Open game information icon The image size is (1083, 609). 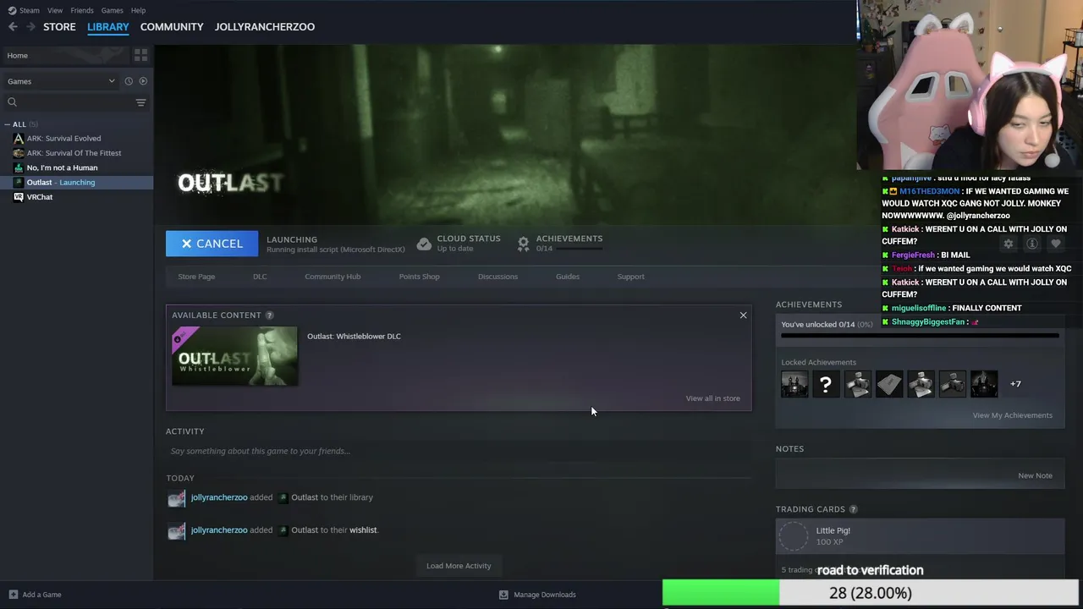pyautogui.click(x=1032, y=244)
